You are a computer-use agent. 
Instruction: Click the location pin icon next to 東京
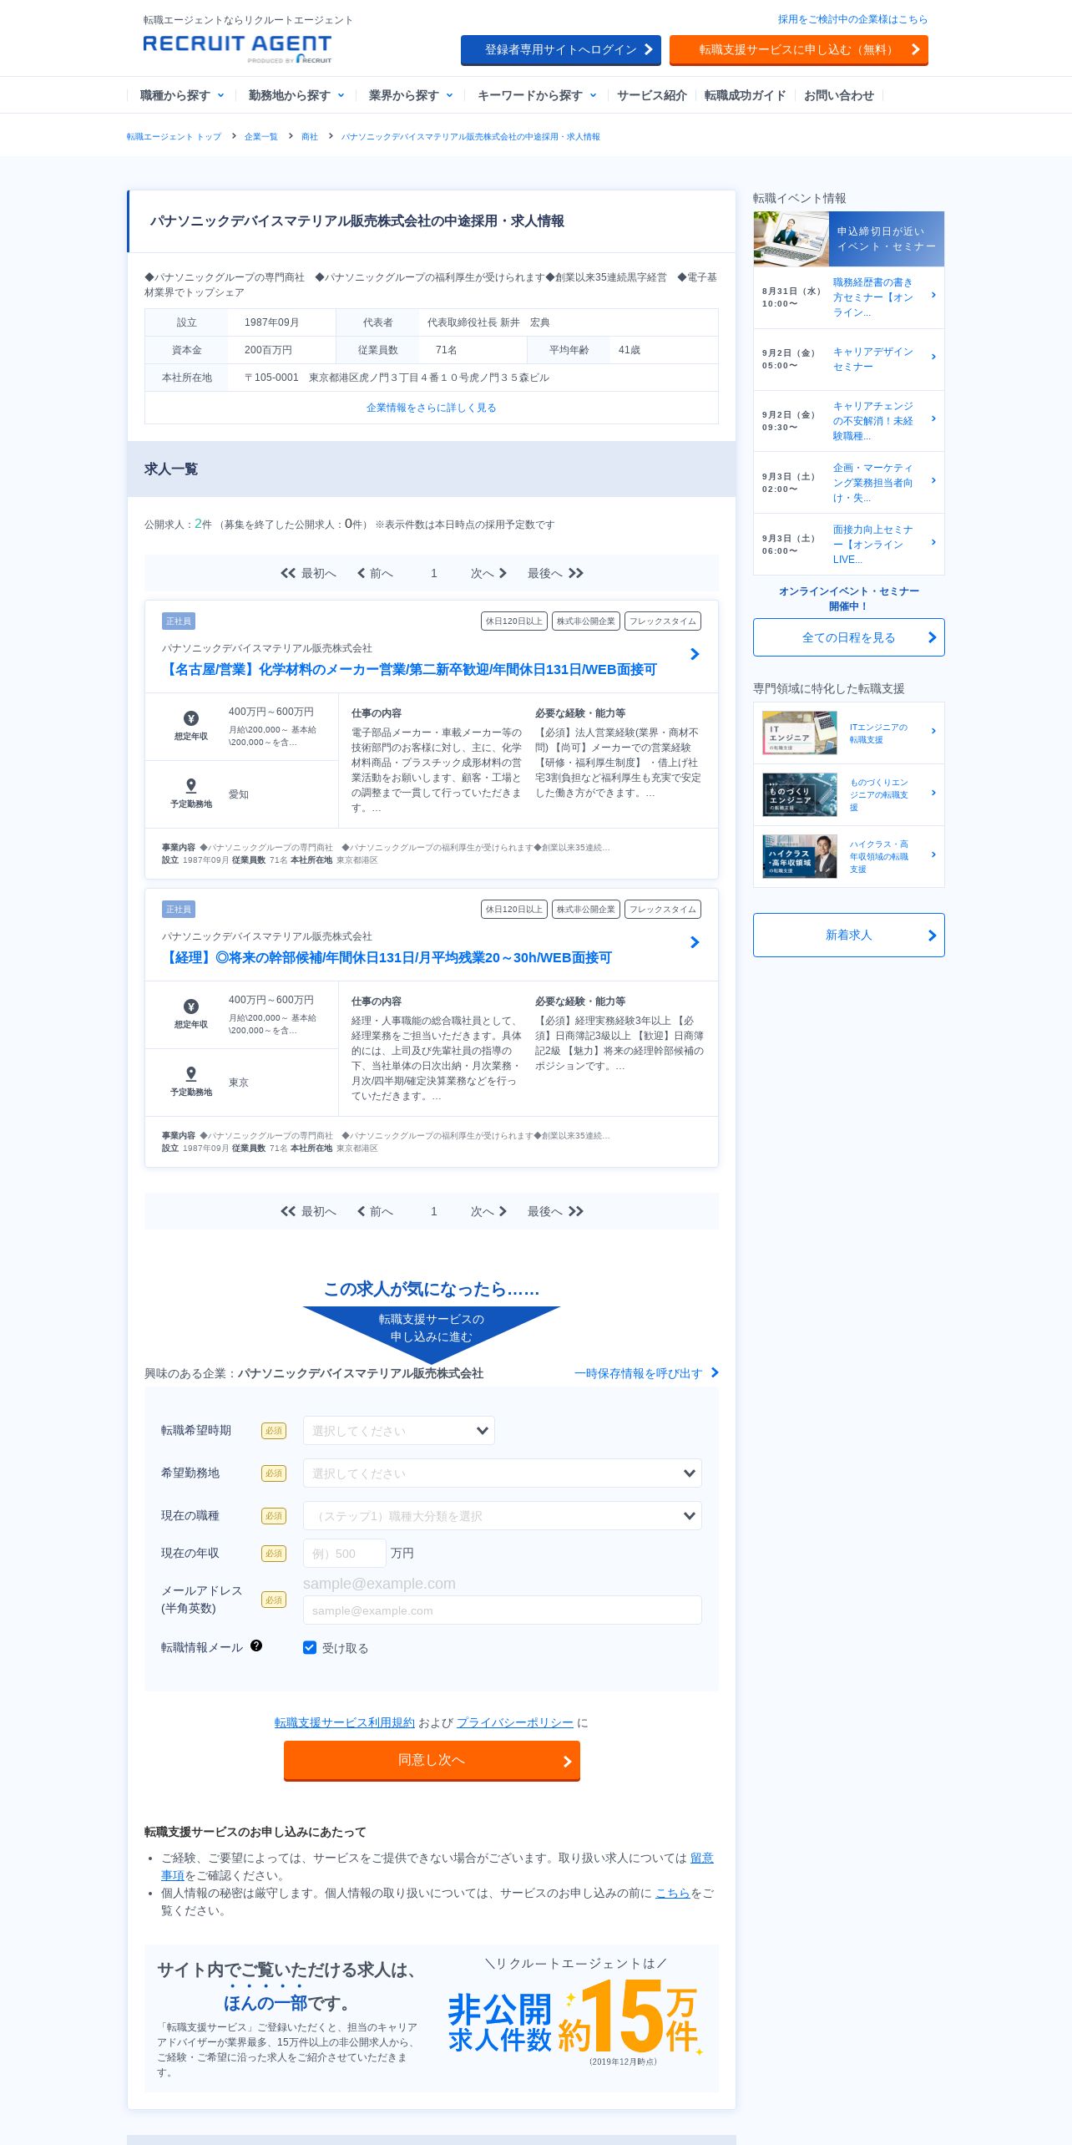click(191, 1073)
